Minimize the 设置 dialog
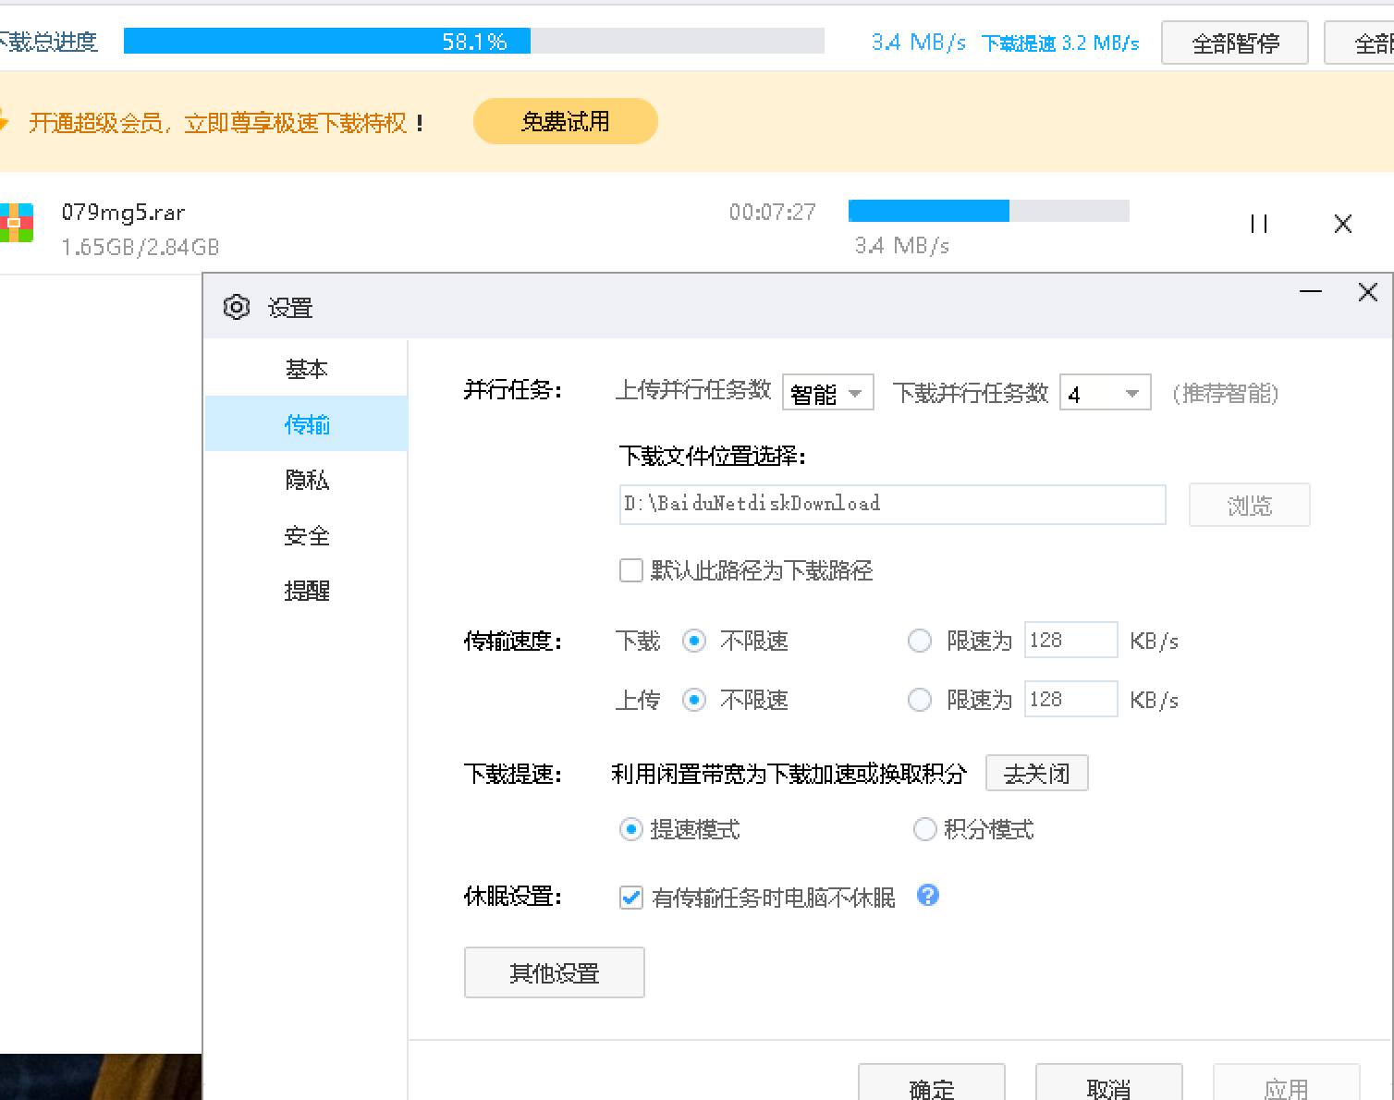The width and height of the screenshot is (1394, 1100). click(x=1311, y=292)
